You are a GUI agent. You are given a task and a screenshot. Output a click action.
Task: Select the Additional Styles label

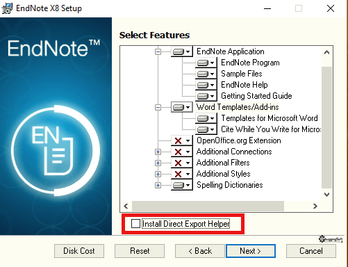point(224,174)
